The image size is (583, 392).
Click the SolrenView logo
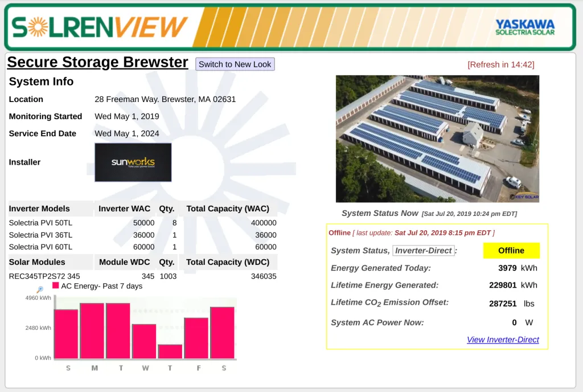pyautogui.click(x=100, y=27)
